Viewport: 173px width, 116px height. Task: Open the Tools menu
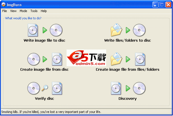click(x=34, y=11)
